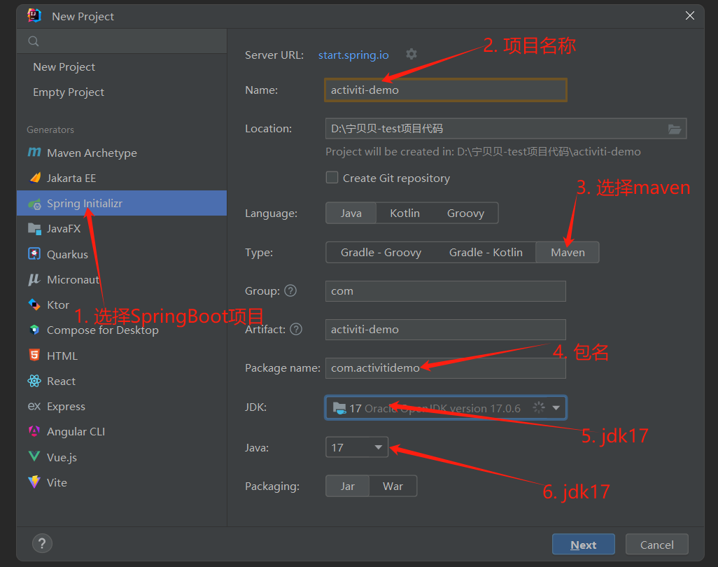Click the Vue.js icon
The height and width of the screenshot is (567, 718).
pyautogui.click(x=34, y=456)
